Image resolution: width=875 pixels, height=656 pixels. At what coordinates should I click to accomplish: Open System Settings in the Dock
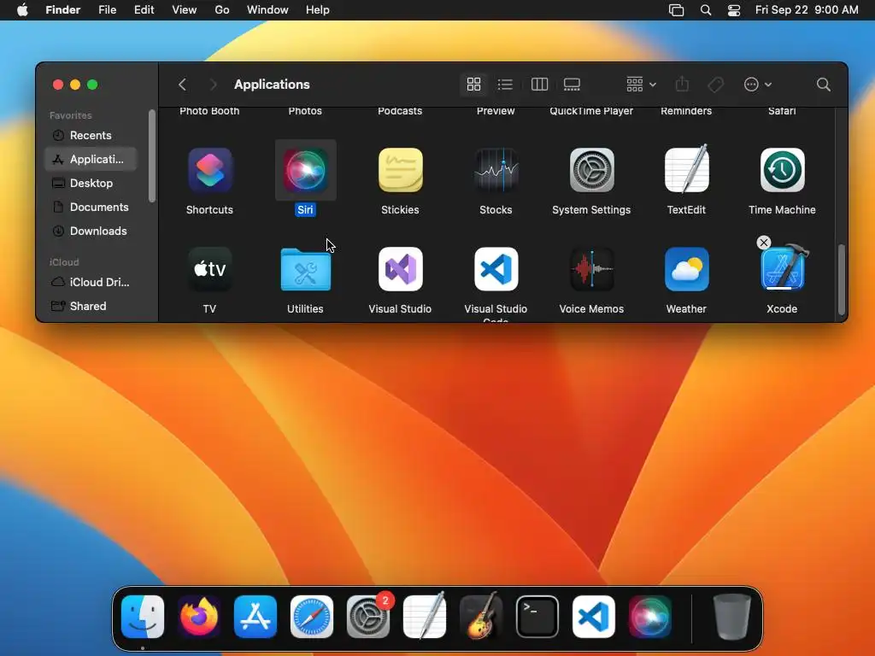pos(368,617)
